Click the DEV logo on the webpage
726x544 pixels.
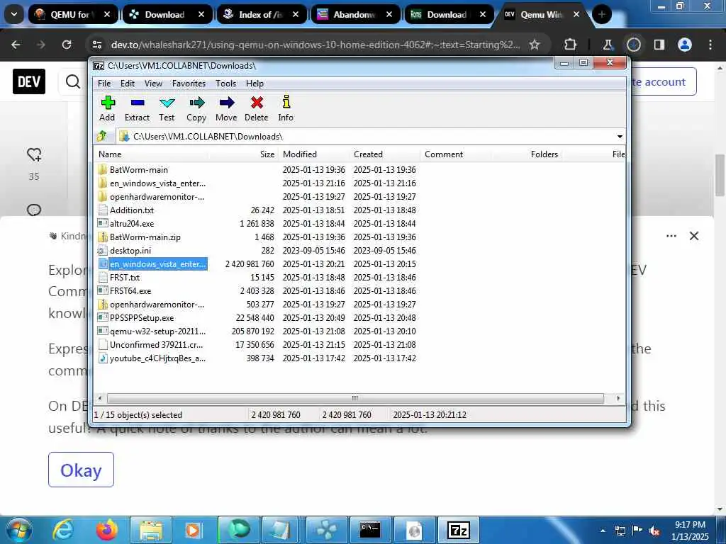[x=28, y=81]
